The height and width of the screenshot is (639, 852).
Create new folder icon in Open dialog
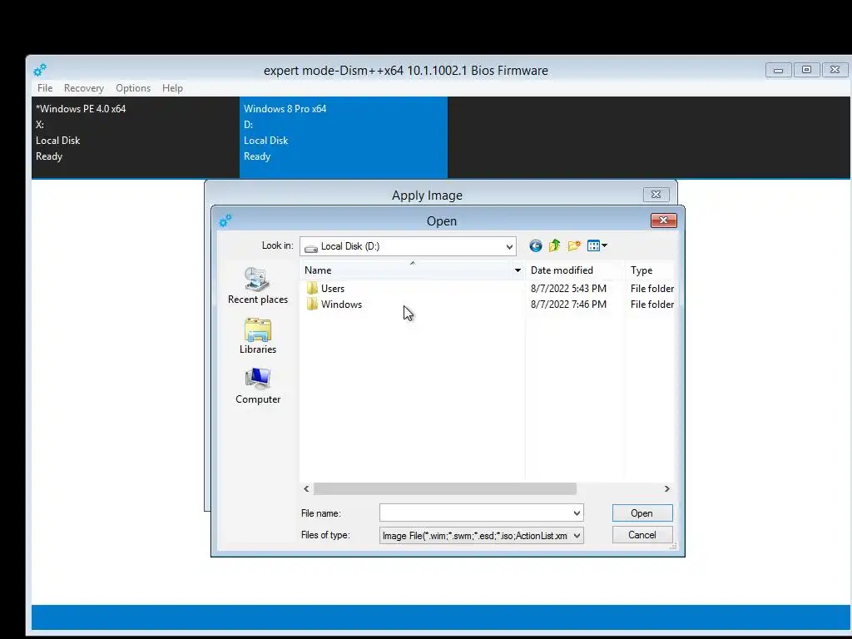tap(574, 246)
